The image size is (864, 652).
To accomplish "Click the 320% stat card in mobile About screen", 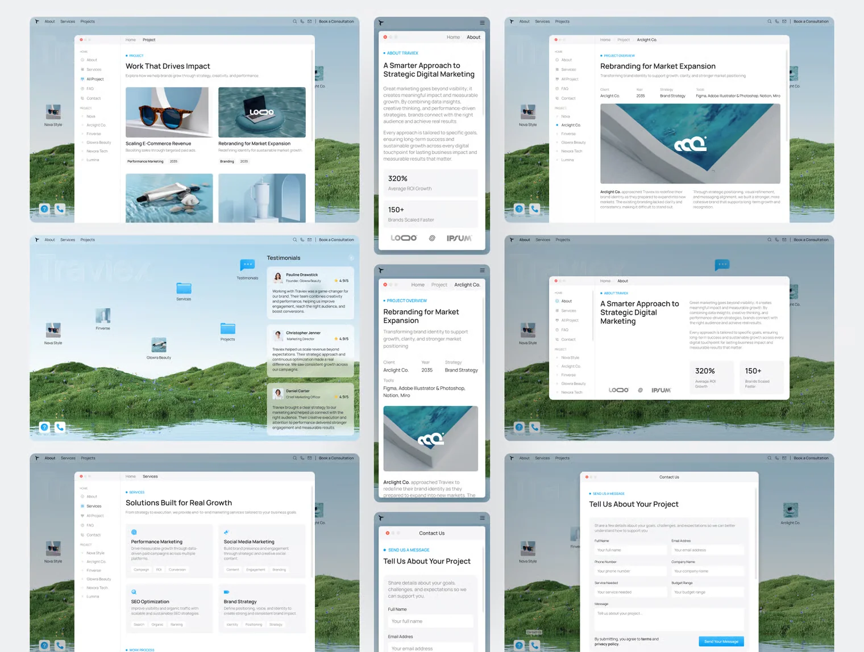I will coord(430,183).
